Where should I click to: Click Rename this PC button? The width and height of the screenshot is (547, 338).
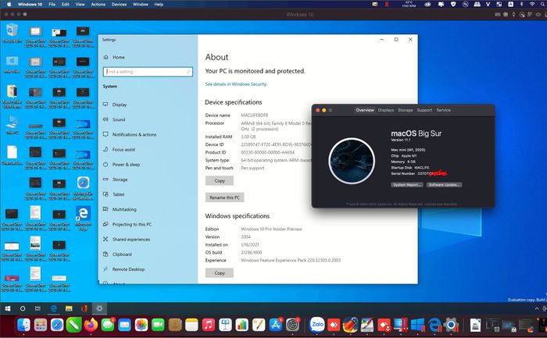[x=224, y=197]
